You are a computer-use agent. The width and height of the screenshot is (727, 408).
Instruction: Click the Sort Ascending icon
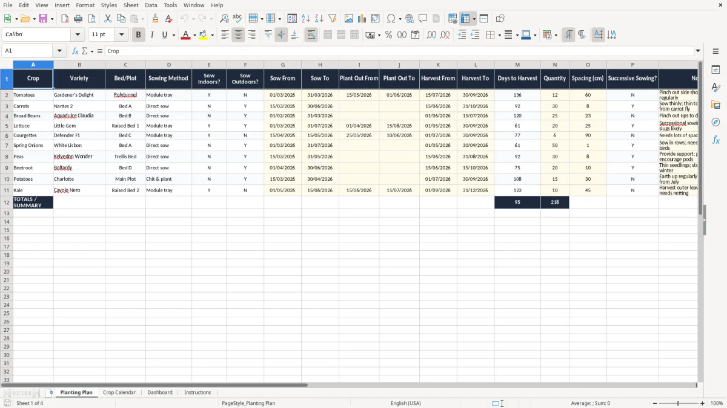(x=306, y=19)
